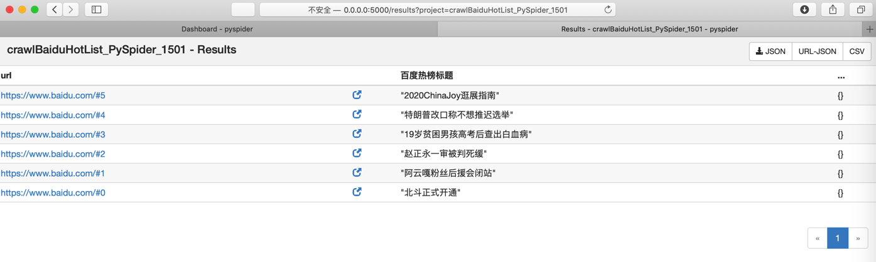Select title "北斗正式开通"
Screen dimensions: 876x262
430,192
